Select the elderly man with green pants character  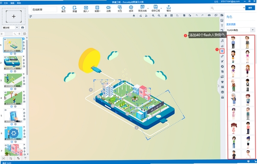point(233,85)
